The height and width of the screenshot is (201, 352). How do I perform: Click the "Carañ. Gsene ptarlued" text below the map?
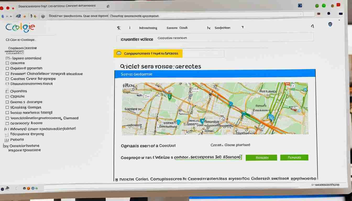(x=230, y=145)
